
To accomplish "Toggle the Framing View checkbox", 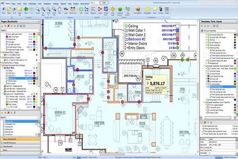I will (x=4, y=129).
